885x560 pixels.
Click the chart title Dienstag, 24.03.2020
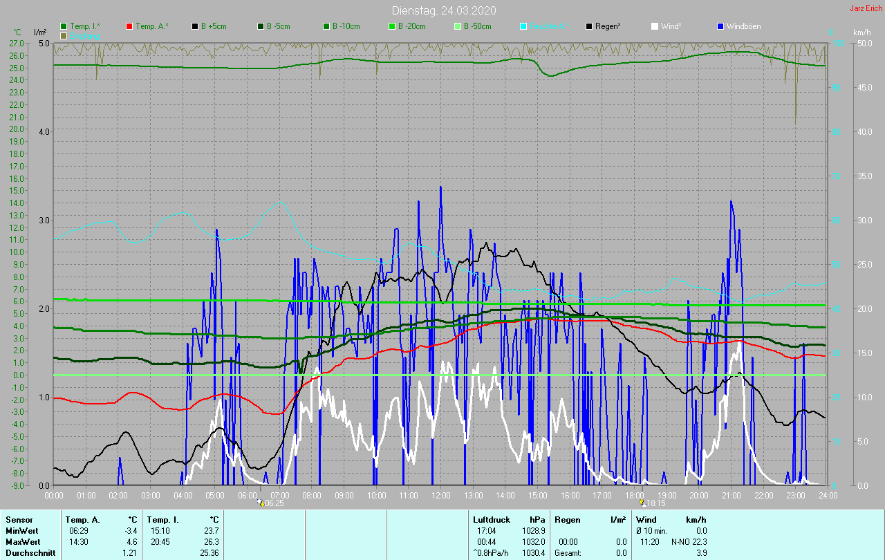click(443, 10)
